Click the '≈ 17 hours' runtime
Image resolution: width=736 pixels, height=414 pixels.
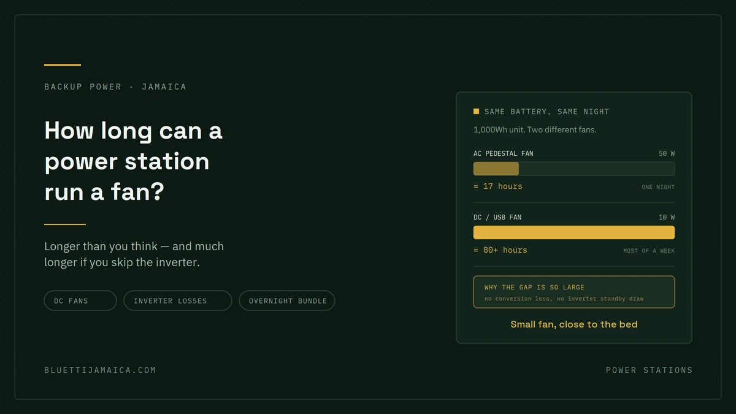498,186
